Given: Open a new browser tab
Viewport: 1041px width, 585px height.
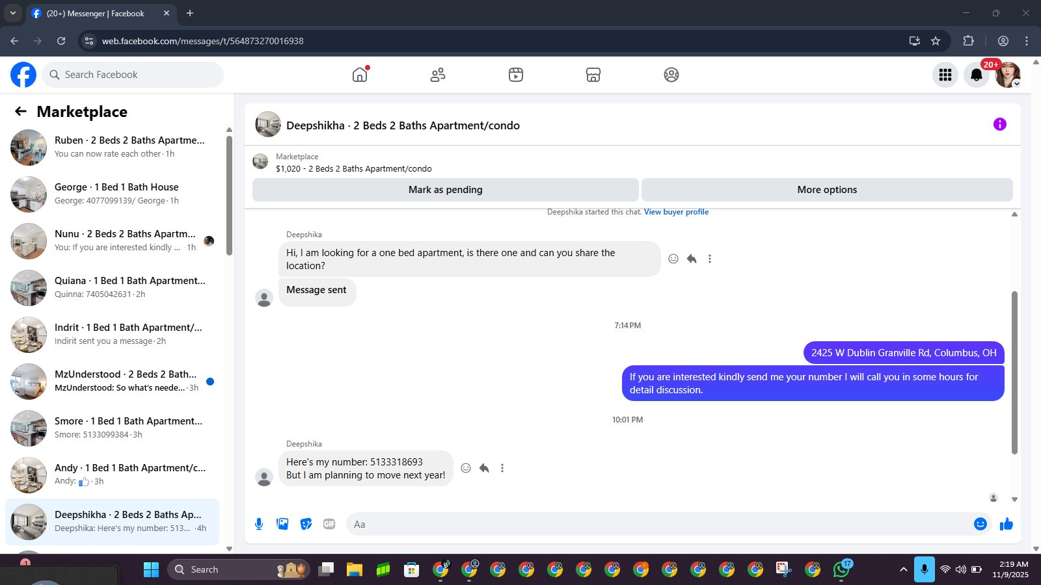Looking at the screenshot, I should [x=190, y=13].
